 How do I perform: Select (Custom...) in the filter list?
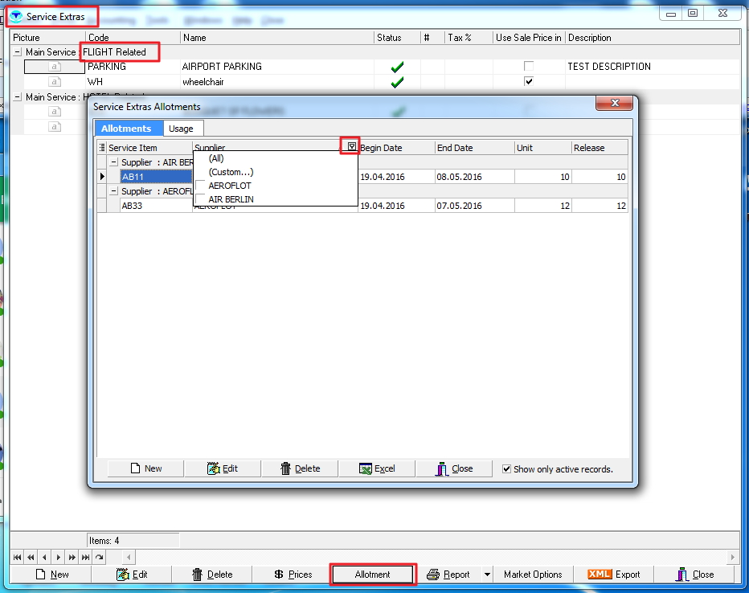point(231,172)
